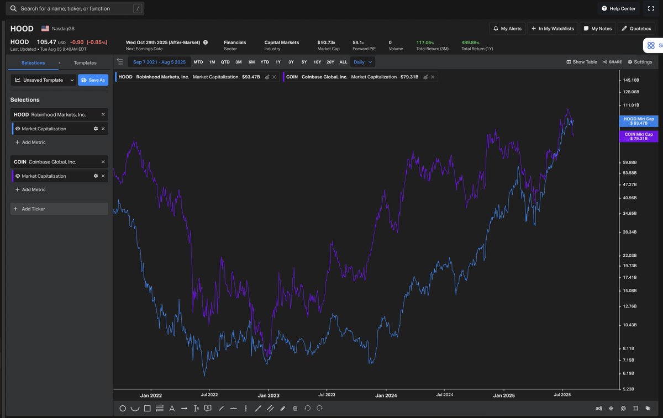This screenshot has width=663, height=418.
Task: Click the trash icon to delete drawings
Action: pos(295,409)
